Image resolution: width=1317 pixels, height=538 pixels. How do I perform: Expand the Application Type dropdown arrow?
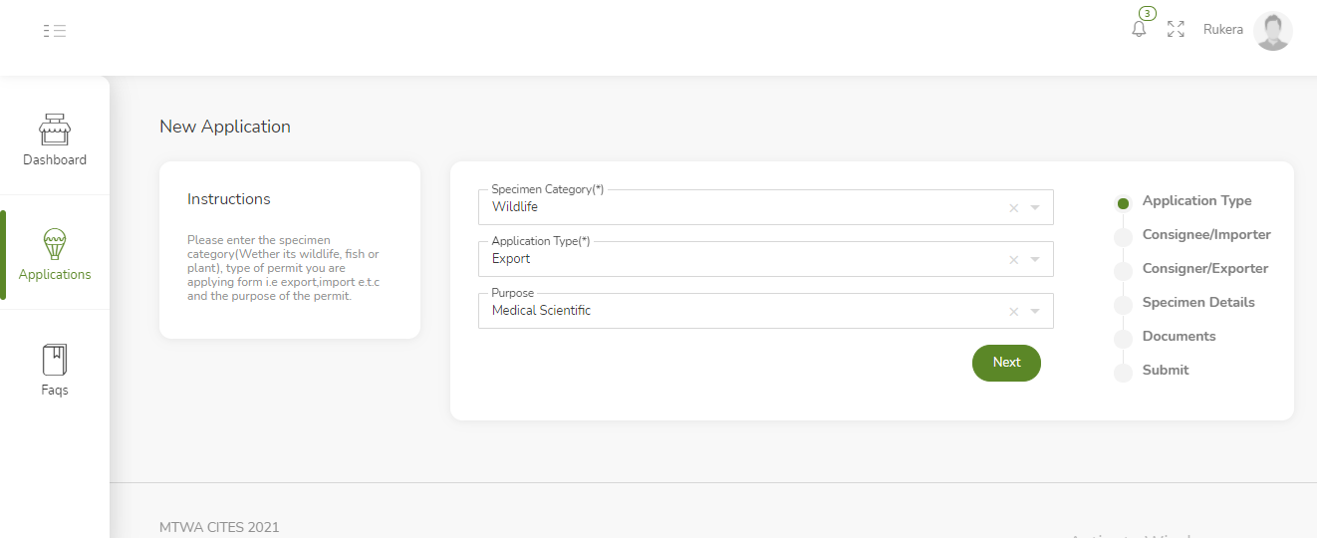click(x=1035, y=260)
